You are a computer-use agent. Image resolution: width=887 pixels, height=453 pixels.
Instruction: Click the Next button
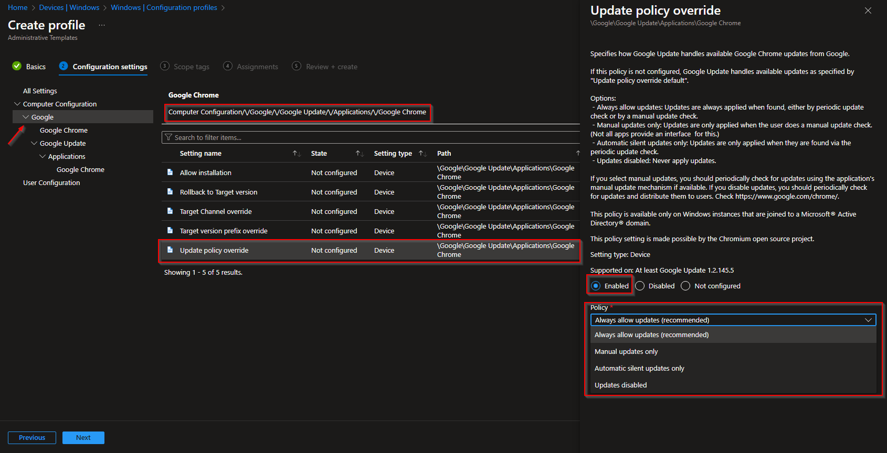click(x=83, y=438)
